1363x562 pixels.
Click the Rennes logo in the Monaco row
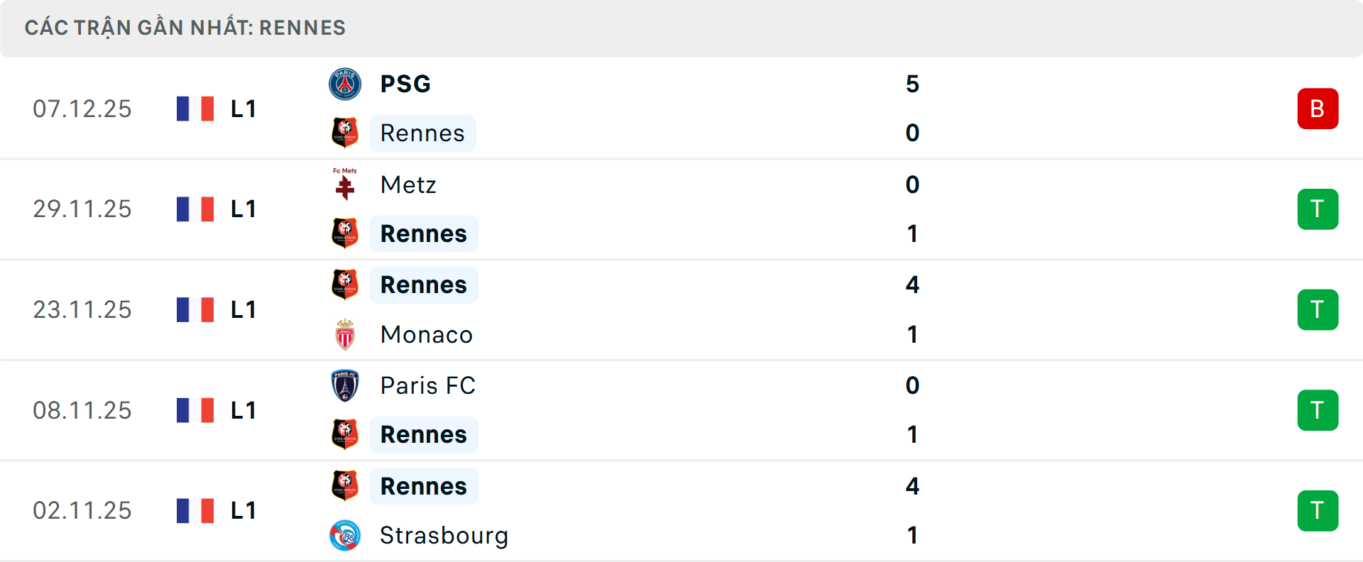coord(345,285)
